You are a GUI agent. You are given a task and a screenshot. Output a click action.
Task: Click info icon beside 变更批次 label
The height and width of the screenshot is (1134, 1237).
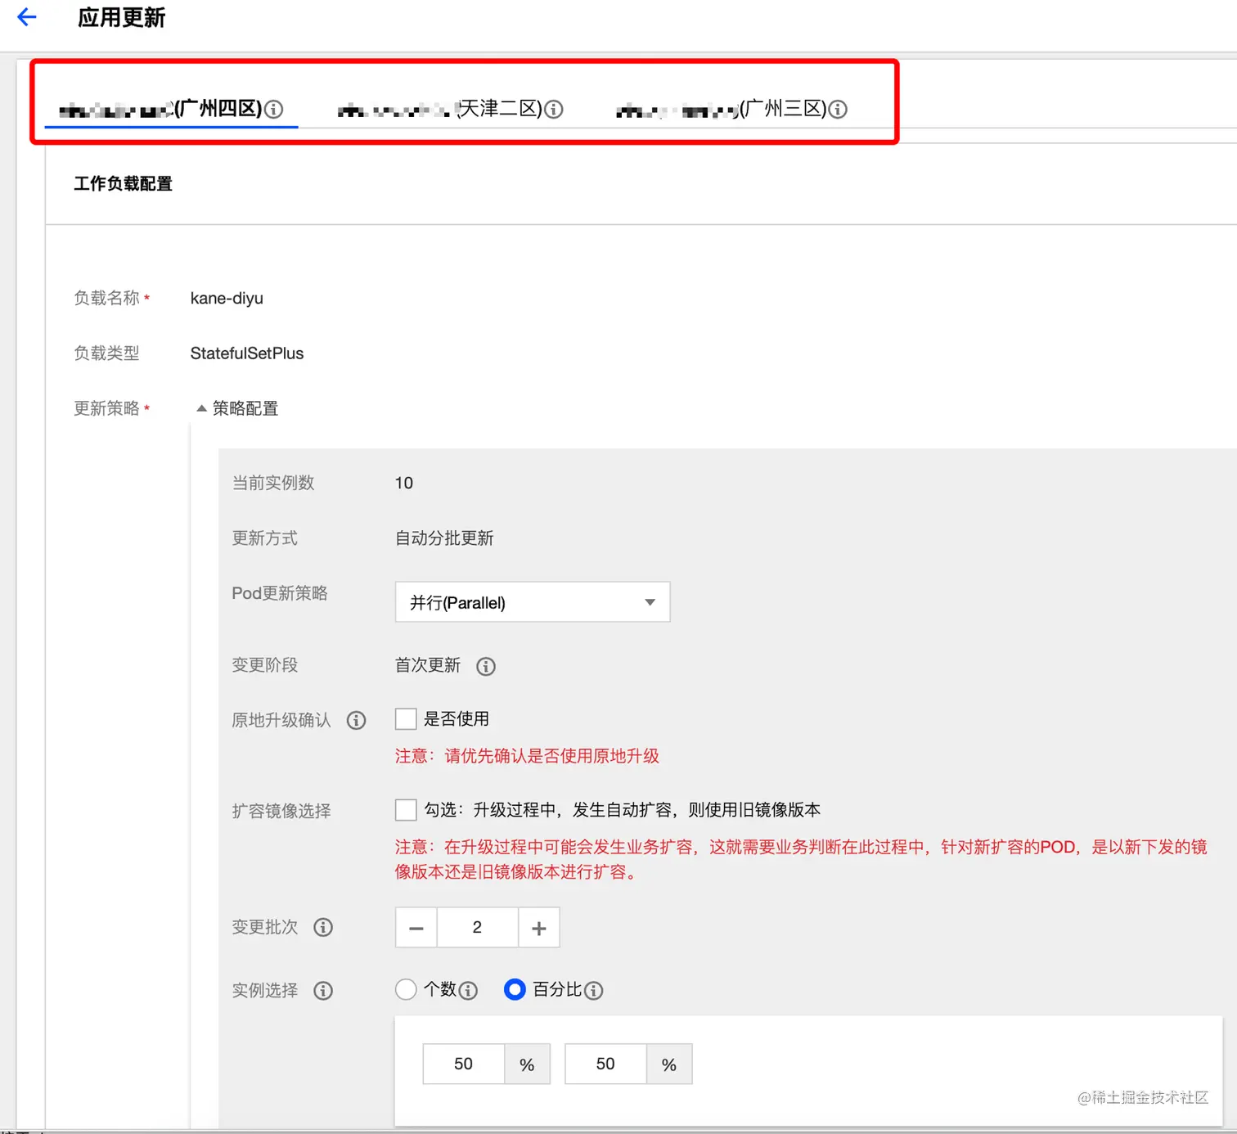click(x=323, y=927)
